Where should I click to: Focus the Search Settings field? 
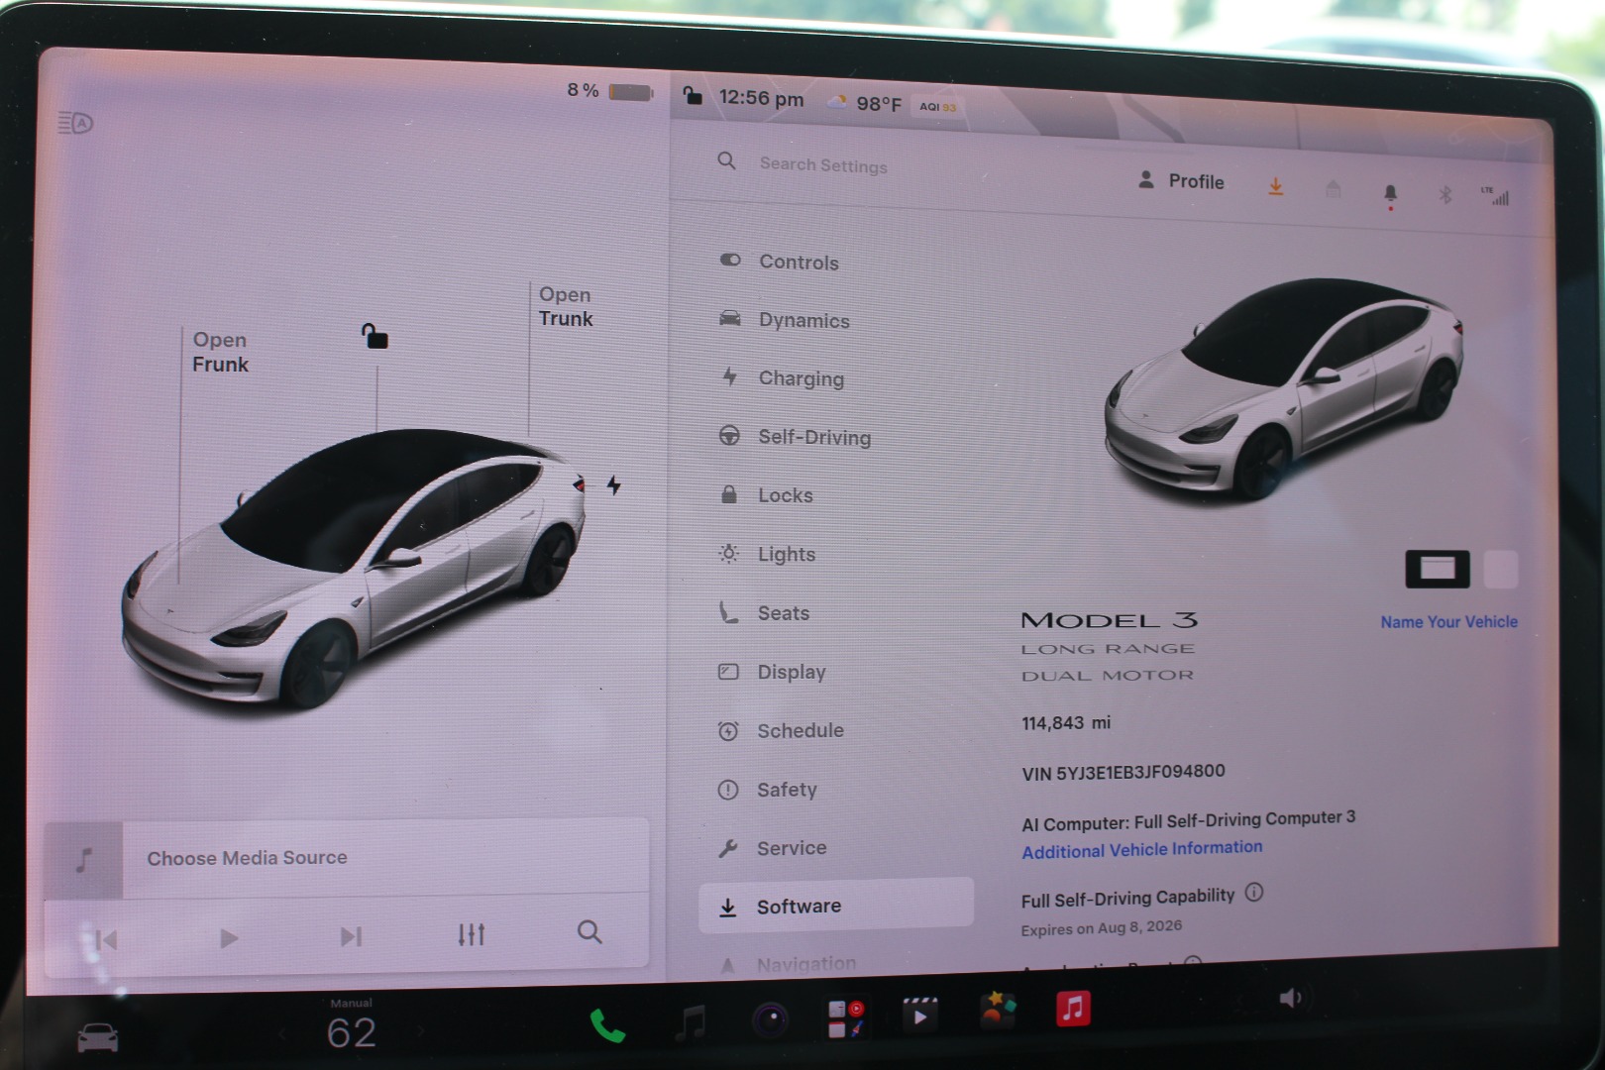coord(822,164)
